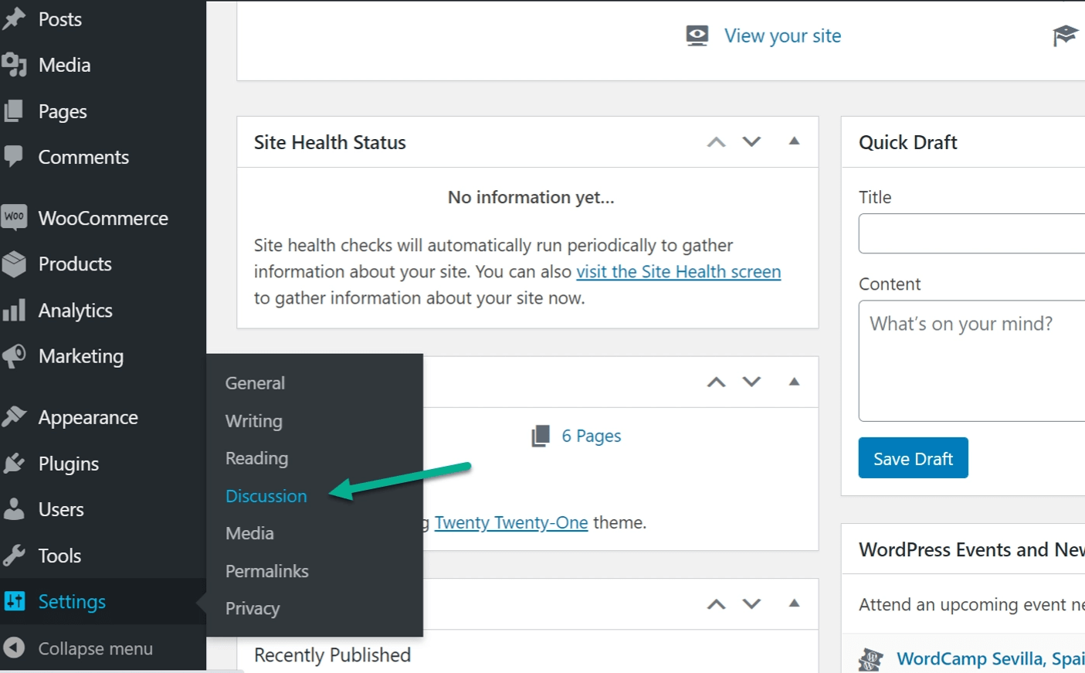1085x673 pixels.
Task: Click the Twenty Twenty-One theme link
Action: pyautogui.click(x=510, y=523)
